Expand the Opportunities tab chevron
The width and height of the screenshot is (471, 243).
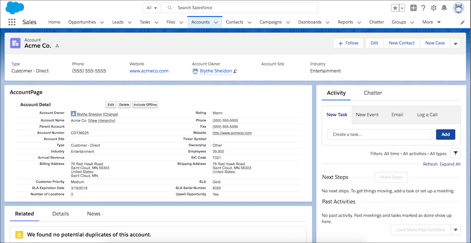tap(102, 22)
